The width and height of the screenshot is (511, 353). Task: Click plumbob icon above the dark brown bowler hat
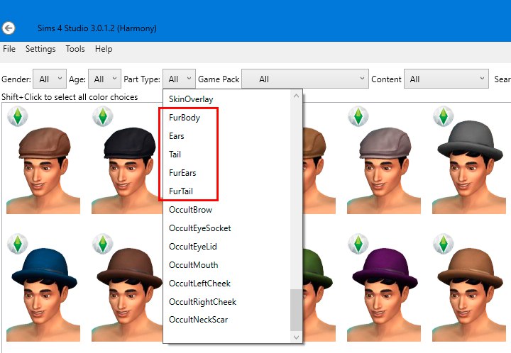coord(103,244)
